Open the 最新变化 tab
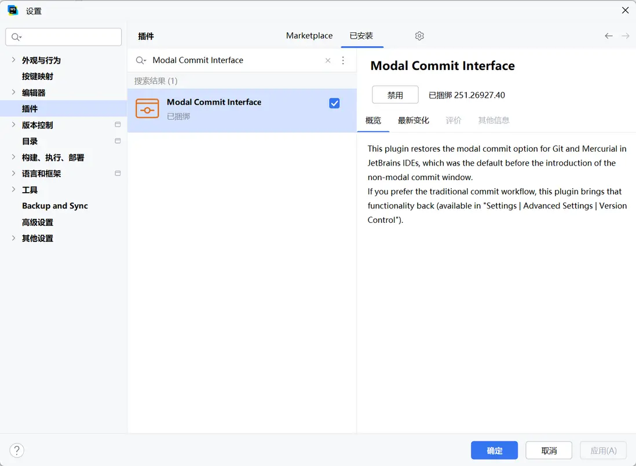636x466 pixels. (x=413, y=120)
